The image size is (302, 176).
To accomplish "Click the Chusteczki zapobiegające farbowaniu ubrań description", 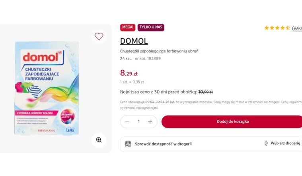I will click(159, 51).
